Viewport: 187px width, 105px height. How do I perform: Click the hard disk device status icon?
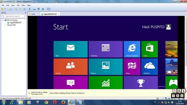[157, 98]
